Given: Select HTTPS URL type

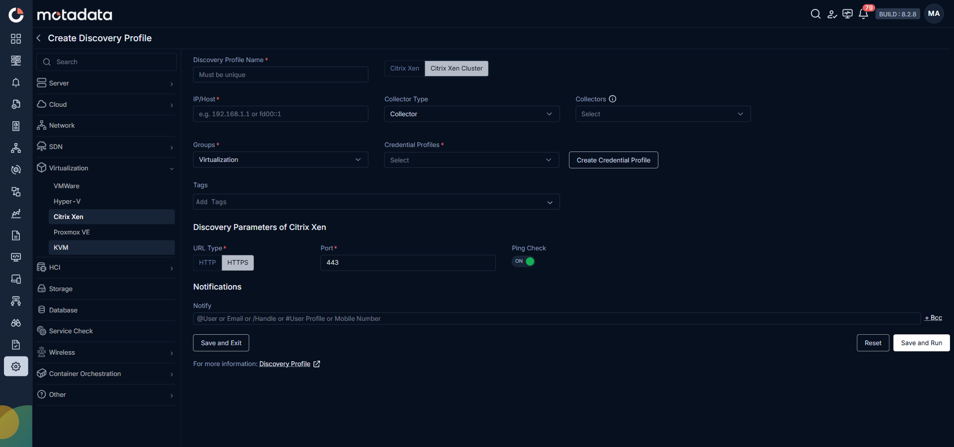Looking at the screenshot, I should click(238, 263).
